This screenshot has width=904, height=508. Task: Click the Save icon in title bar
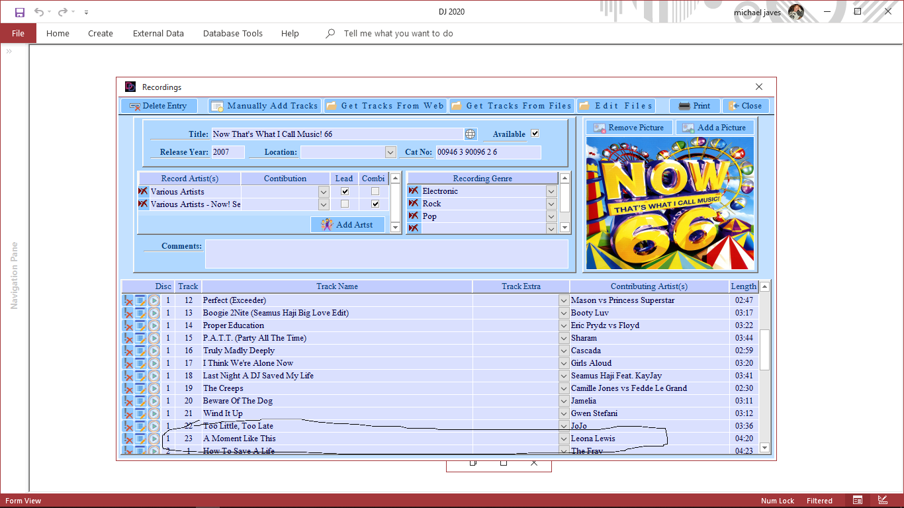click(20, 12)
